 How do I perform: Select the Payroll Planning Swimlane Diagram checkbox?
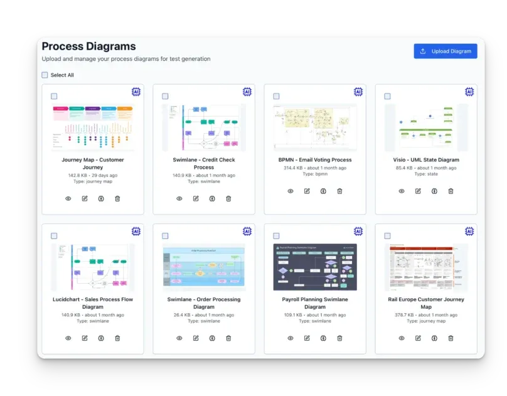coord(277,236)
